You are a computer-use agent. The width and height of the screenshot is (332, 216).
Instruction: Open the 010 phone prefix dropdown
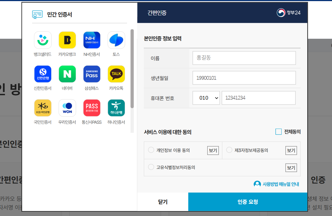206,98
